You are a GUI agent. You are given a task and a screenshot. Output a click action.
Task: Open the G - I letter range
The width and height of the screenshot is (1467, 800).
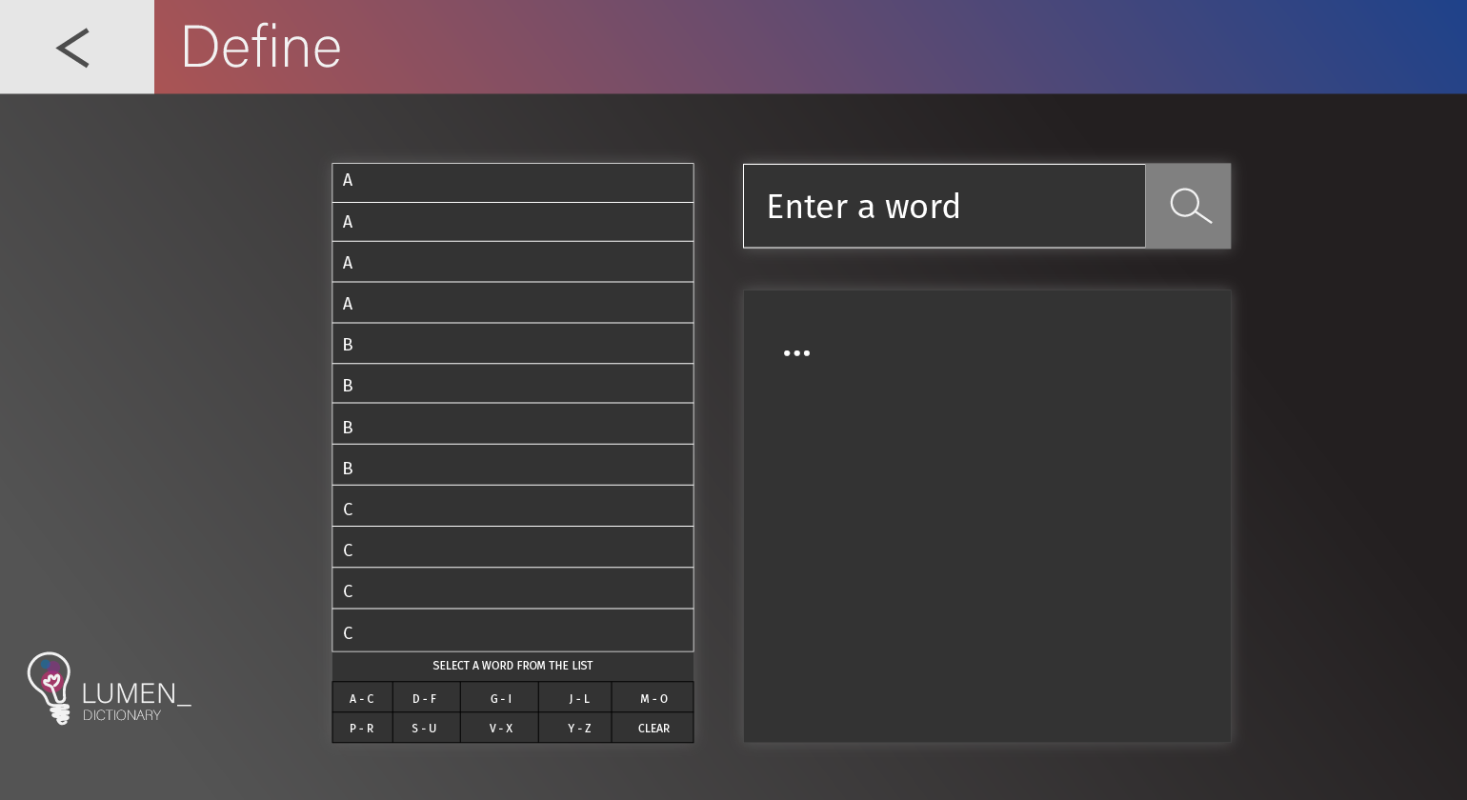pyautogui.click(x=500, y=697)
